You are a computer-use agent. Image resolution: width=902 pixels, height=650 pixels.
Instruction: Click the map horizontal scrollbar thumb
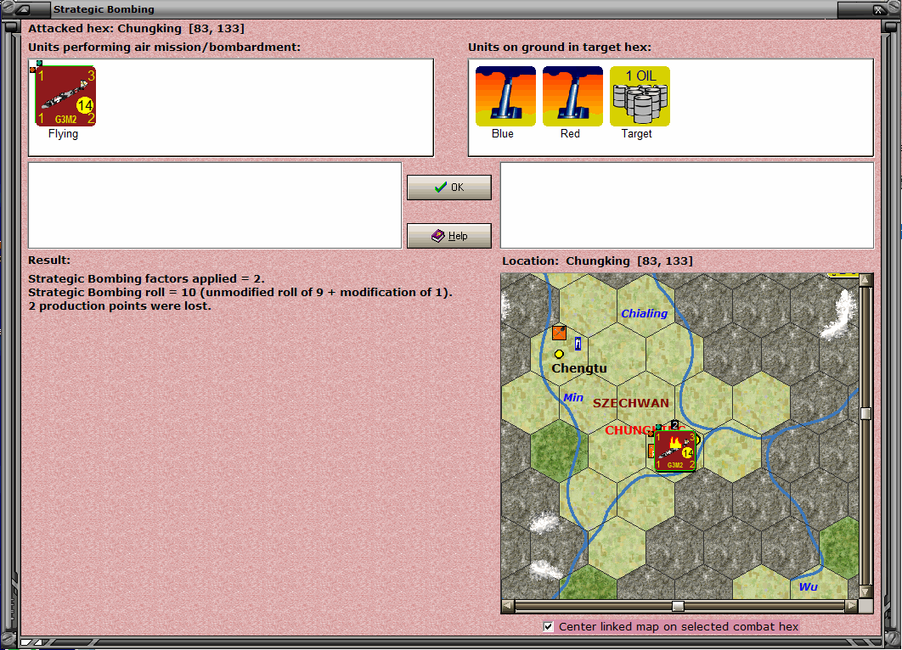click(x=679, y=606)
